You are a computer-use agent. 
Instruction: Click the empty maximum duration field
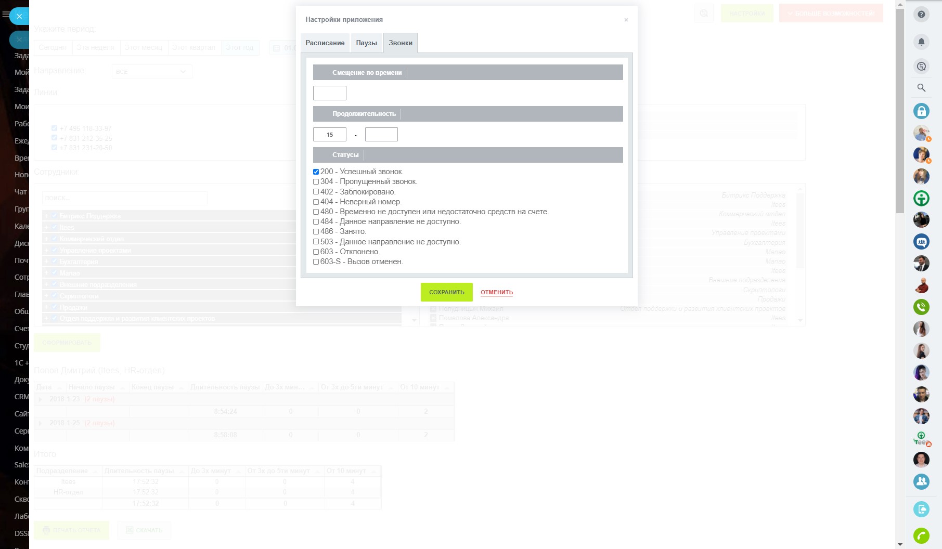click(x=381, y=135)
